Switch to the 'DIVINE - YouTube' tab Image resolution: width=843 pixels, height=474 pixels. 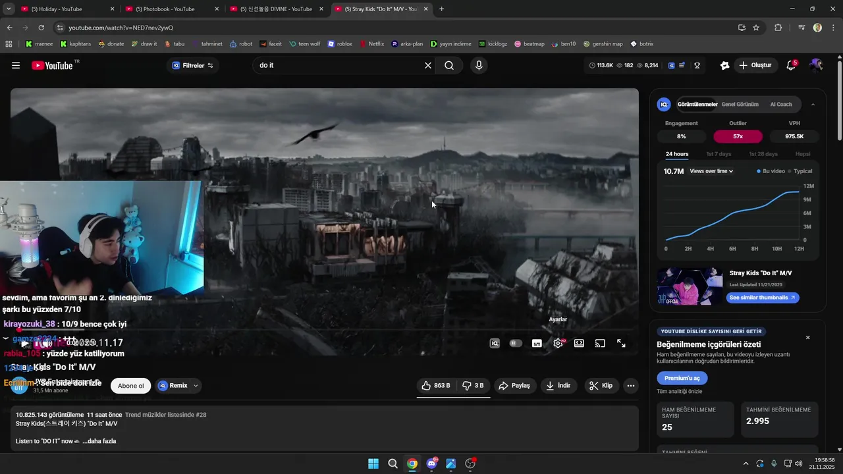pos(277,9)
